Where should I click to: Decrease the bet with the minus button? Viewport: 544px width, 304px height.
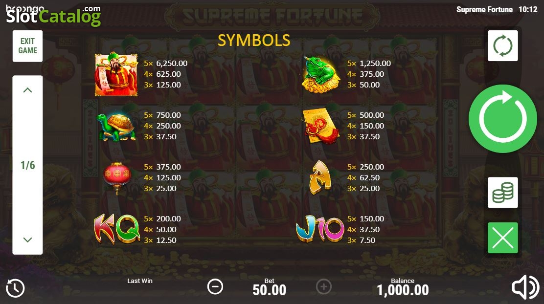pyautogui.click(x=215, y=287)
